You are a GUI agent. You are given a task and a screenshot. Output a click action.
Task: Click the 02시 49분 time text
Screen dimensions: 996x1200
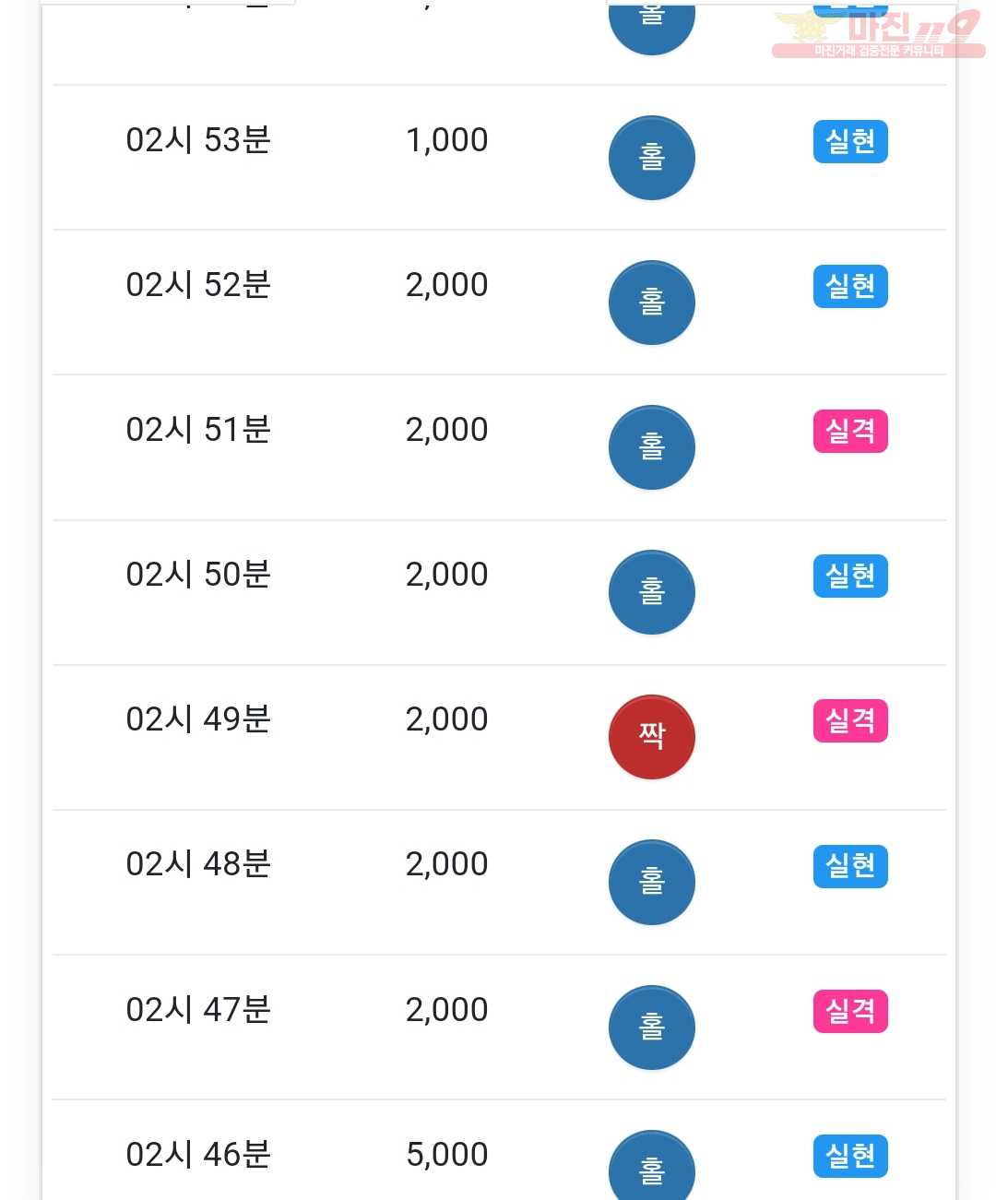click(198, 719)
